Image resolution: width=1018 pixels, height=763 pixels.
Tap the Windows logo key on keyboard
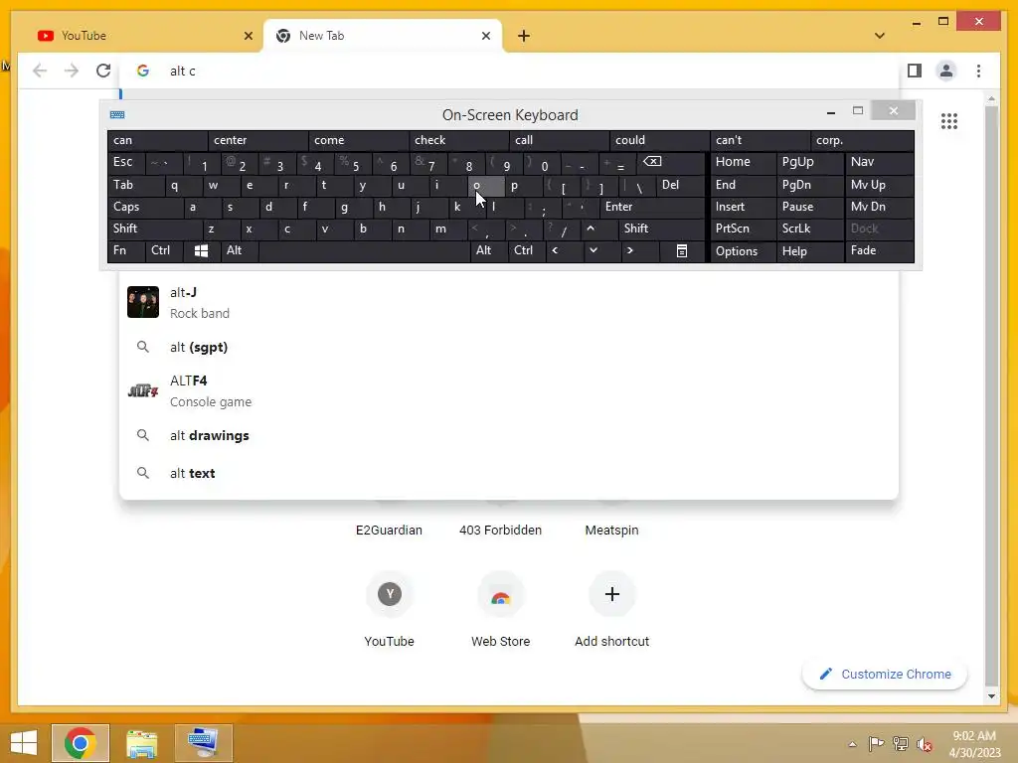(x=201, y=250)
